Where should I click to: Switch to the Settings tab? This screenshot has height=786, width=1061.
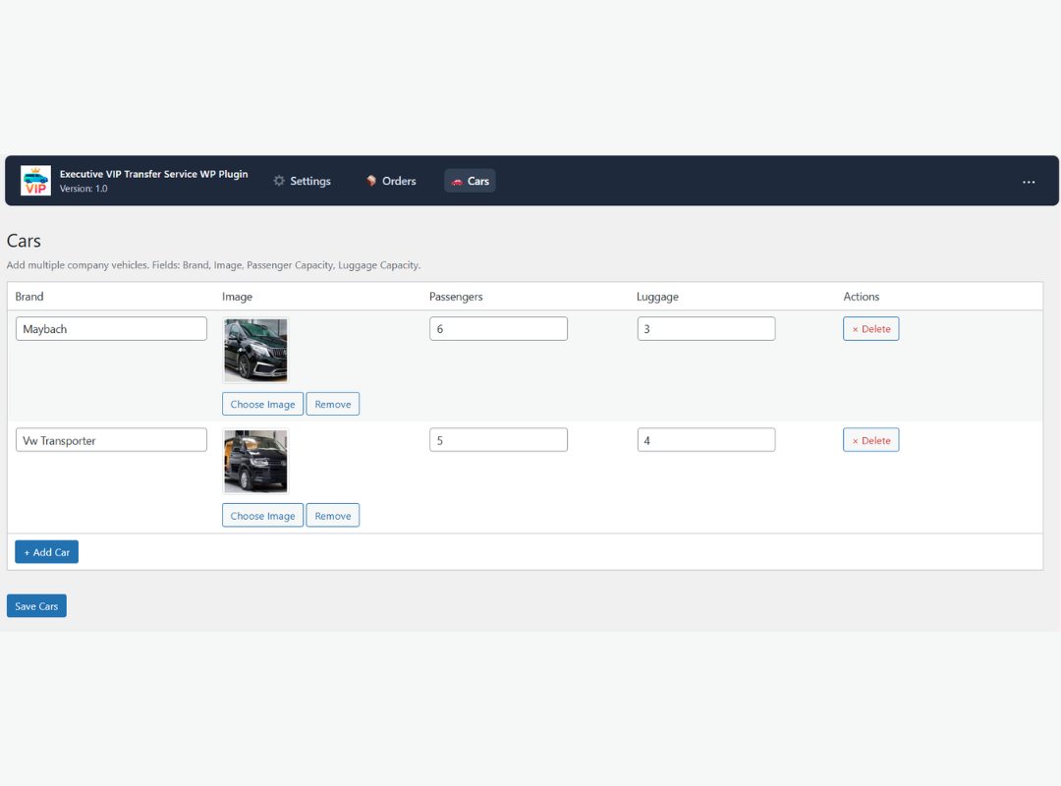pyautogui.click(x=308, y=181)
